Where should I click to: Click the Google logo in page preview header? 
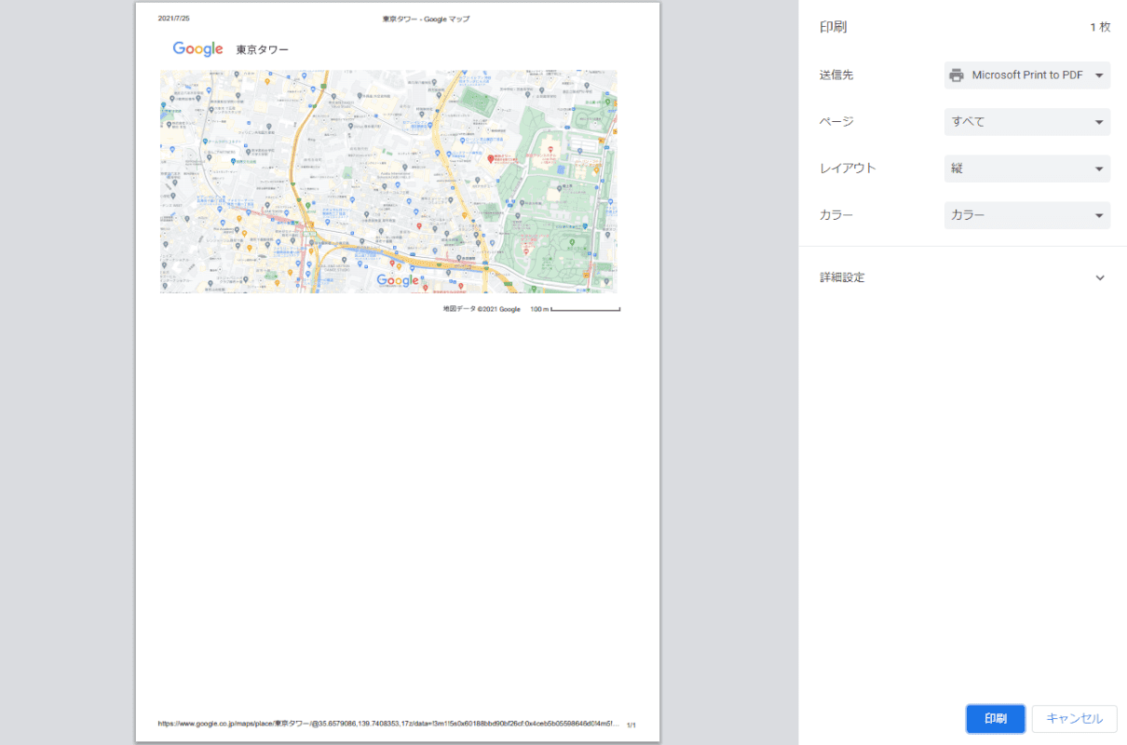pyautogui.click(x=197, y=49)
